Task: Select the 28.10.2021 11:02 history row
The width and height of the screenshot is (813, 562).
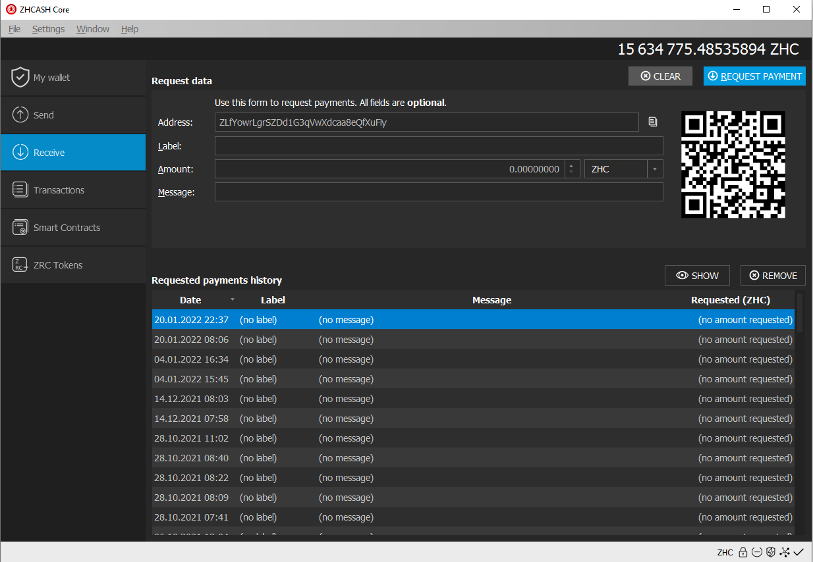Action: point(473,438)
